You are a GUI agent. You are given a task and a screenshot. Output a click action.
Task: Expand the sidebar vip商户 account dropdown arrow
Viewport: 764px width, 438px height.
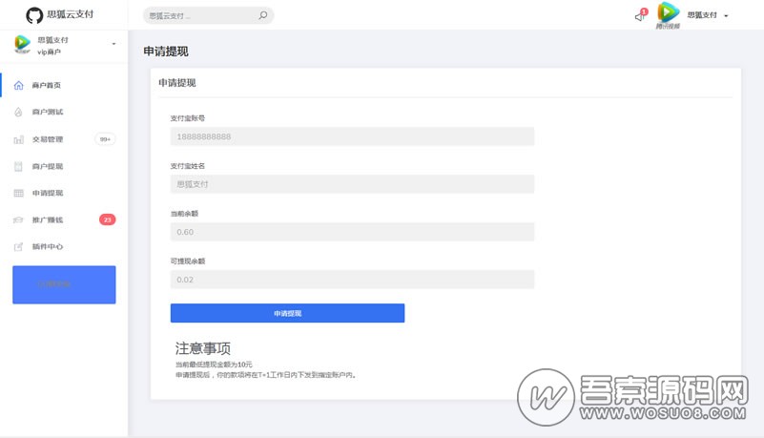(114, 44)
